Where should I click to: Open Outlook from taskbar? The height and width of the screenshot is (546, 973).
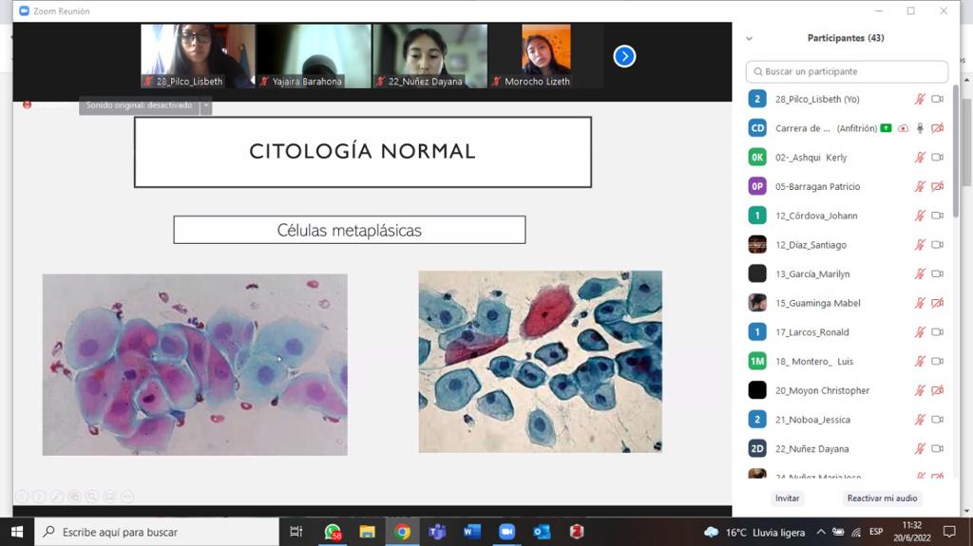click(x=542, y=532)
